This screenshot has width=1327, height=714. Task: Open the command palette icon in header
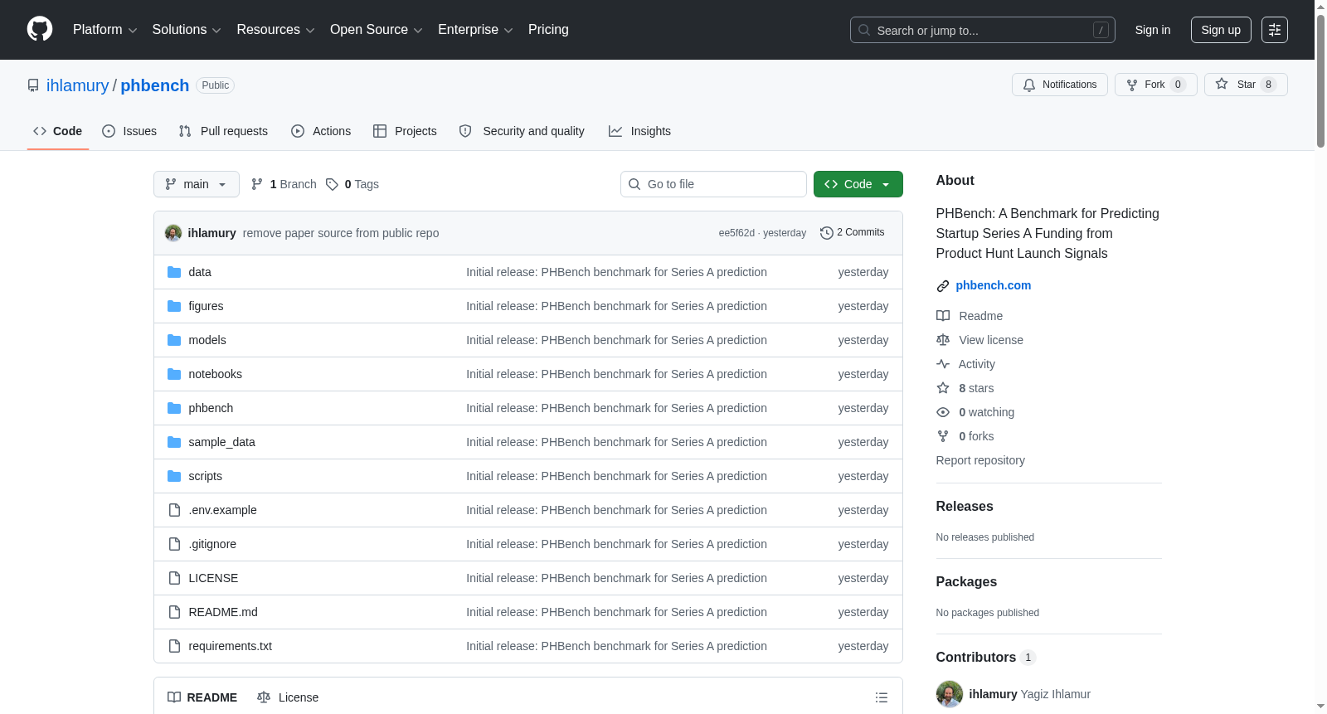1275,30
